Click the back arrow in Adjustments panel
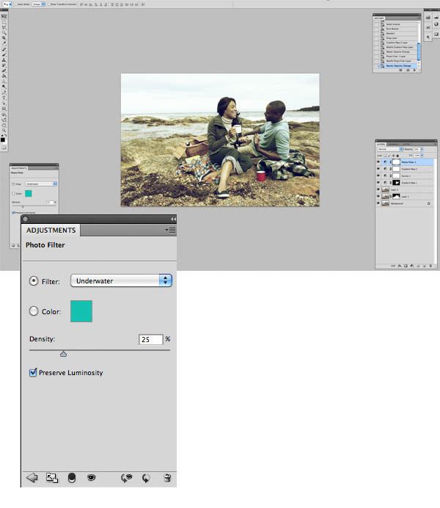 coord(32,478)
